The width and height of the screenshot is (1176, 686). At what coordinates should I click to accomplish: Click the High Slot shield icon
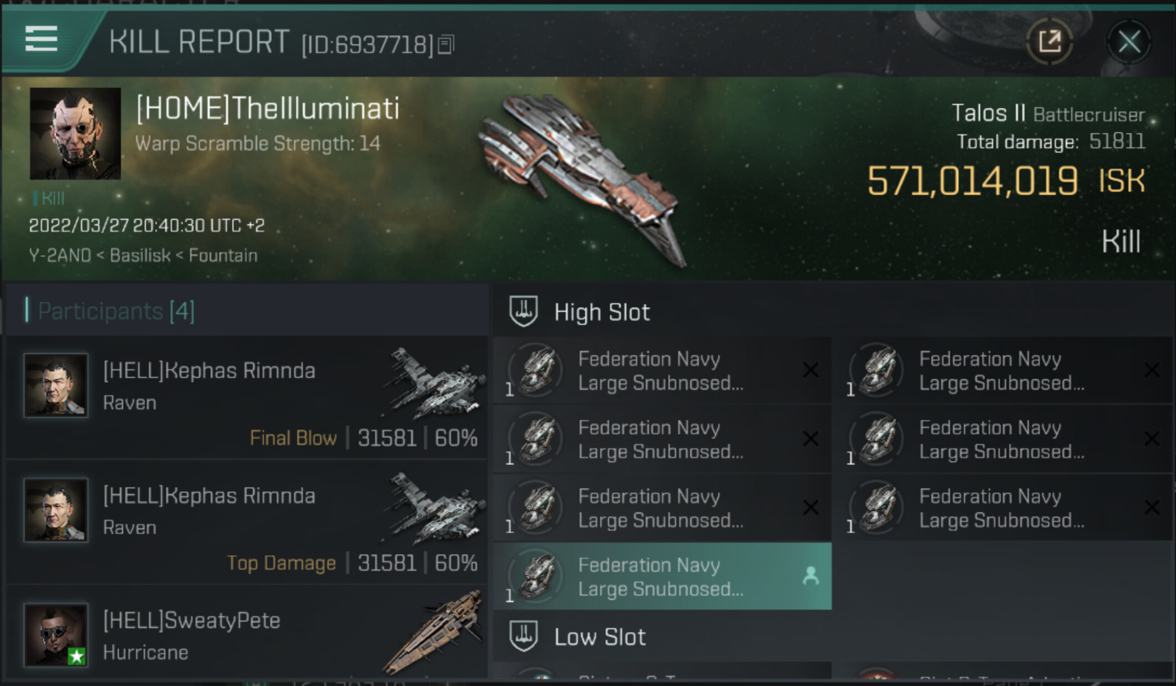(523, 311)
